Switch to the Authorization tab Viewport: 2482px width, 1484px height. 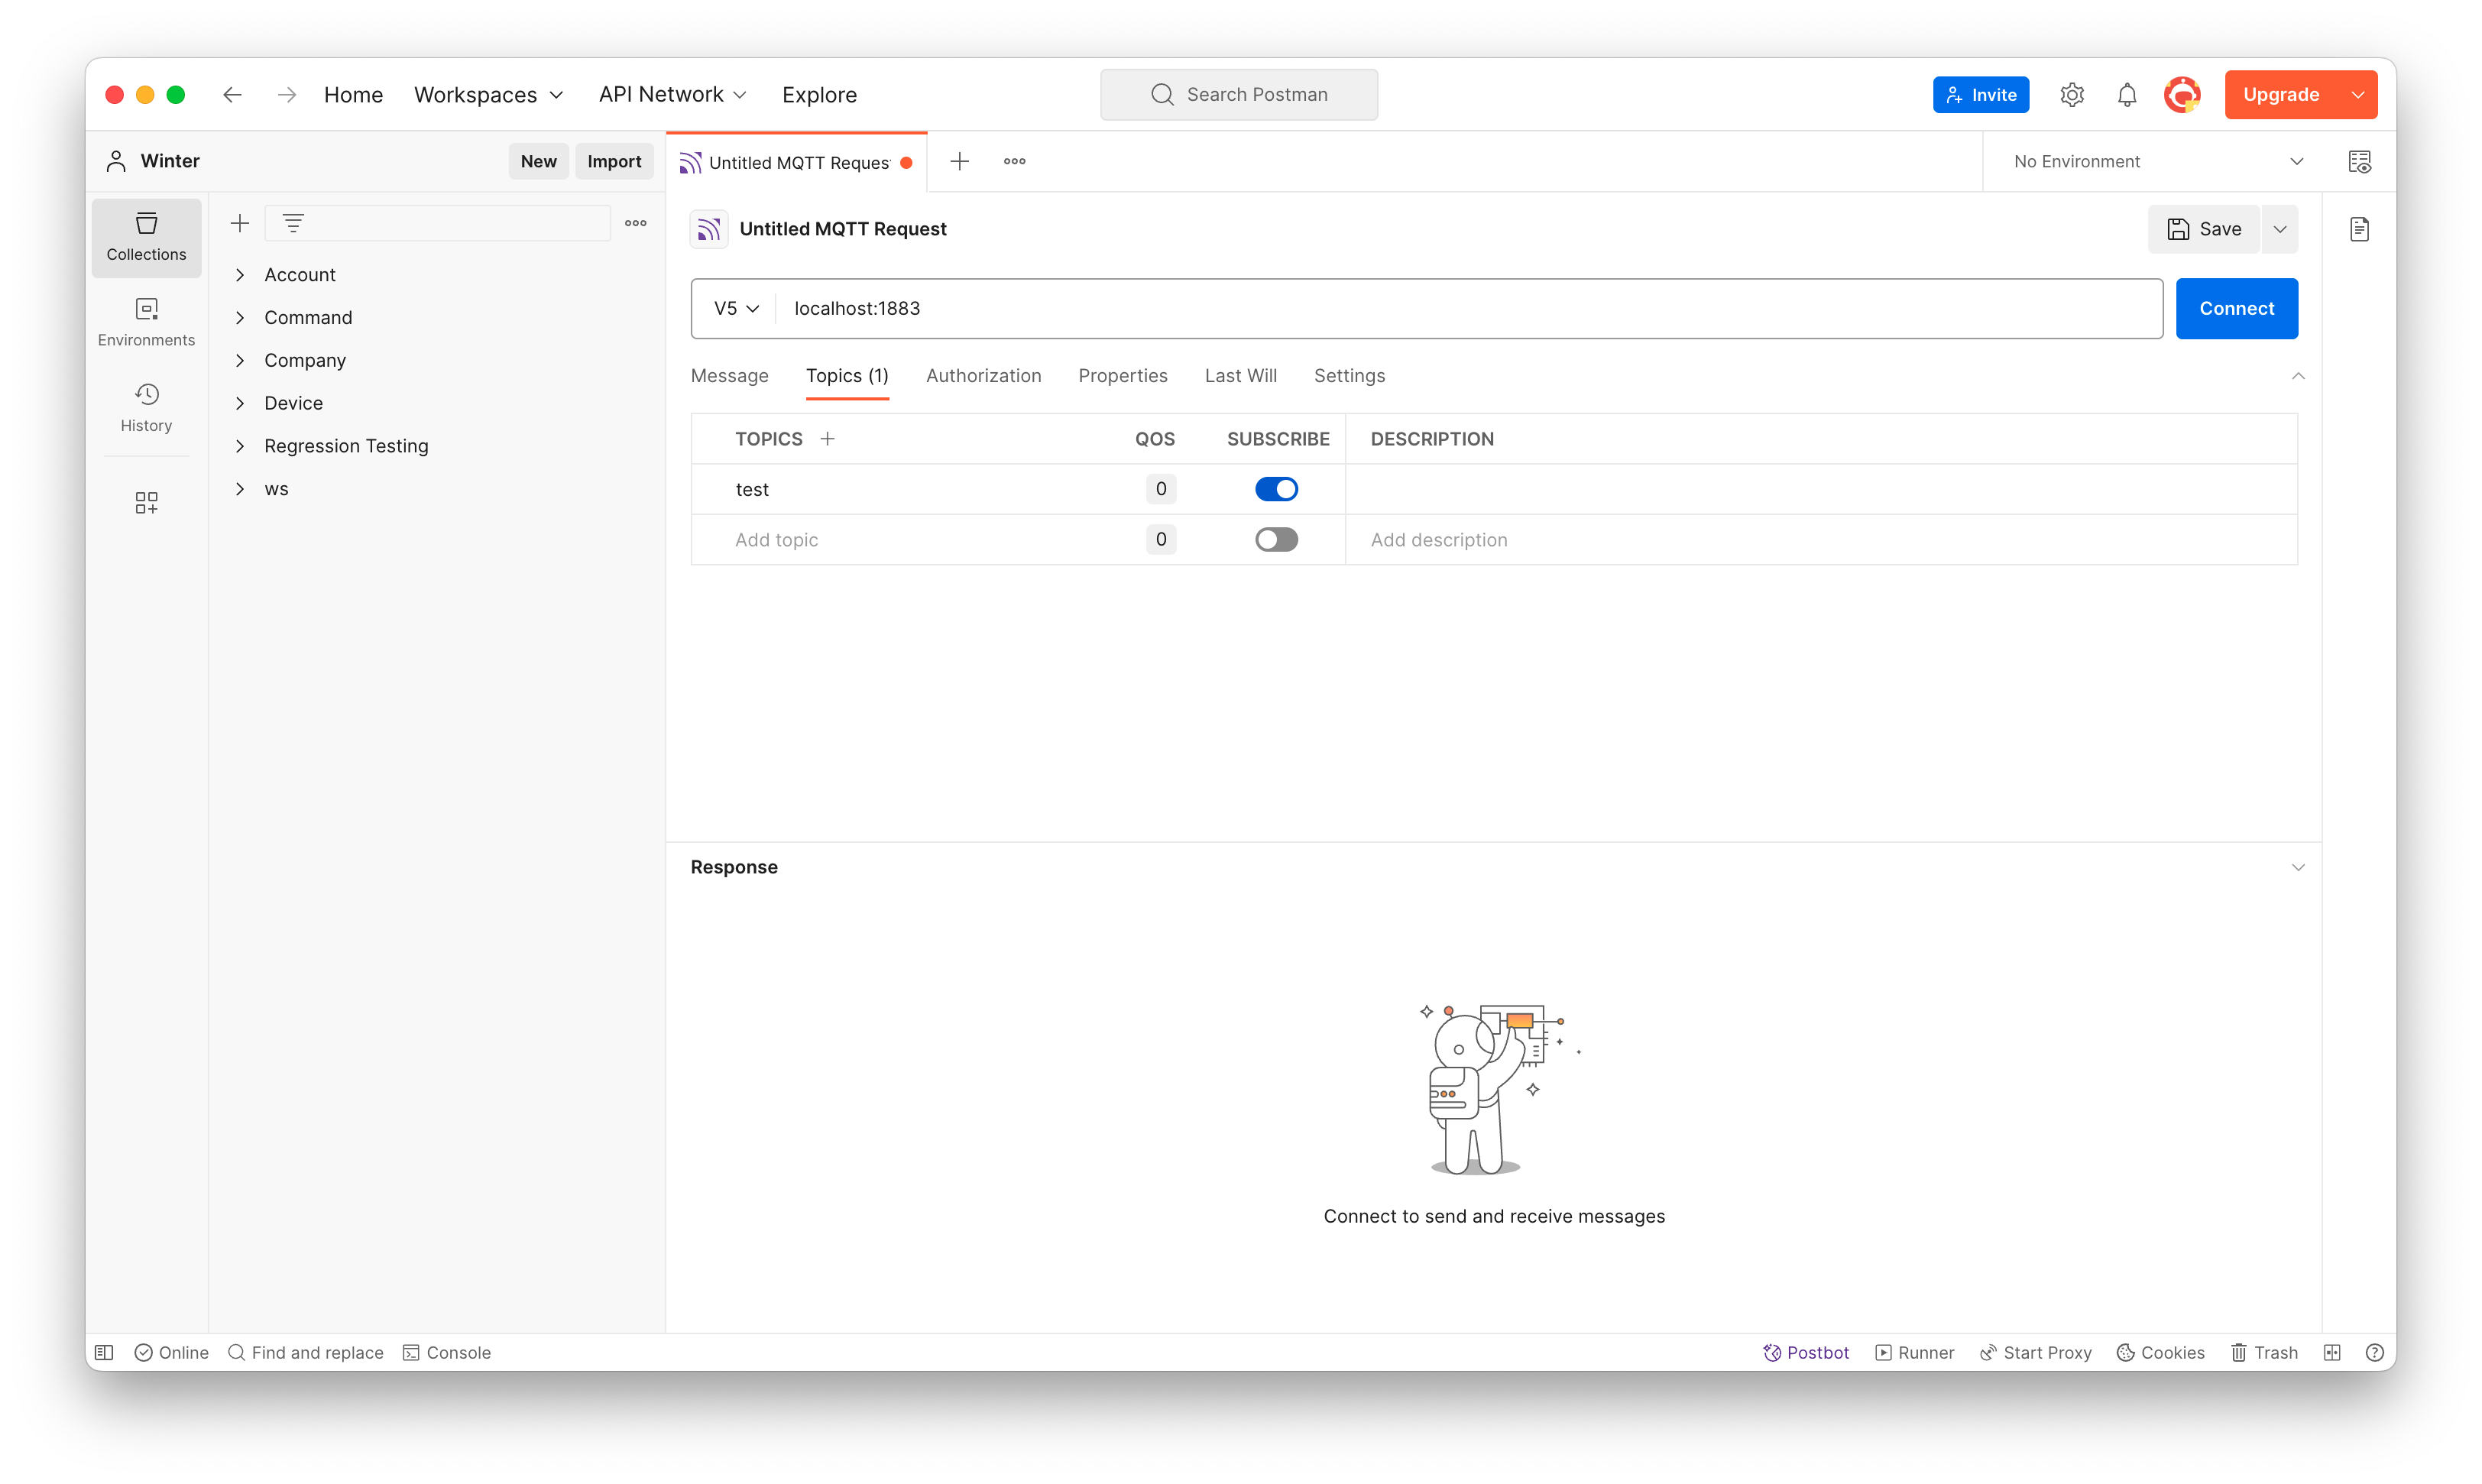[983, 375]
